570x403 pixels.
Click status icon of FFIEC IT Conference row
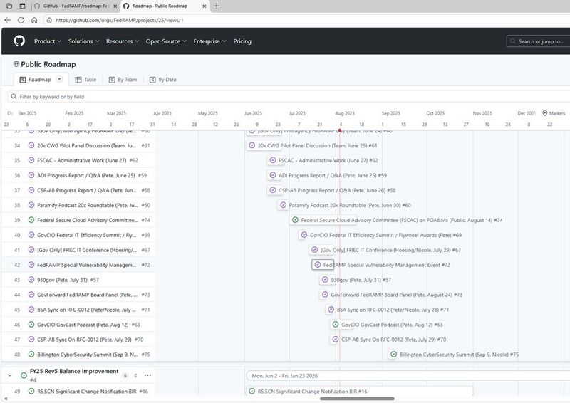(31, 250)
